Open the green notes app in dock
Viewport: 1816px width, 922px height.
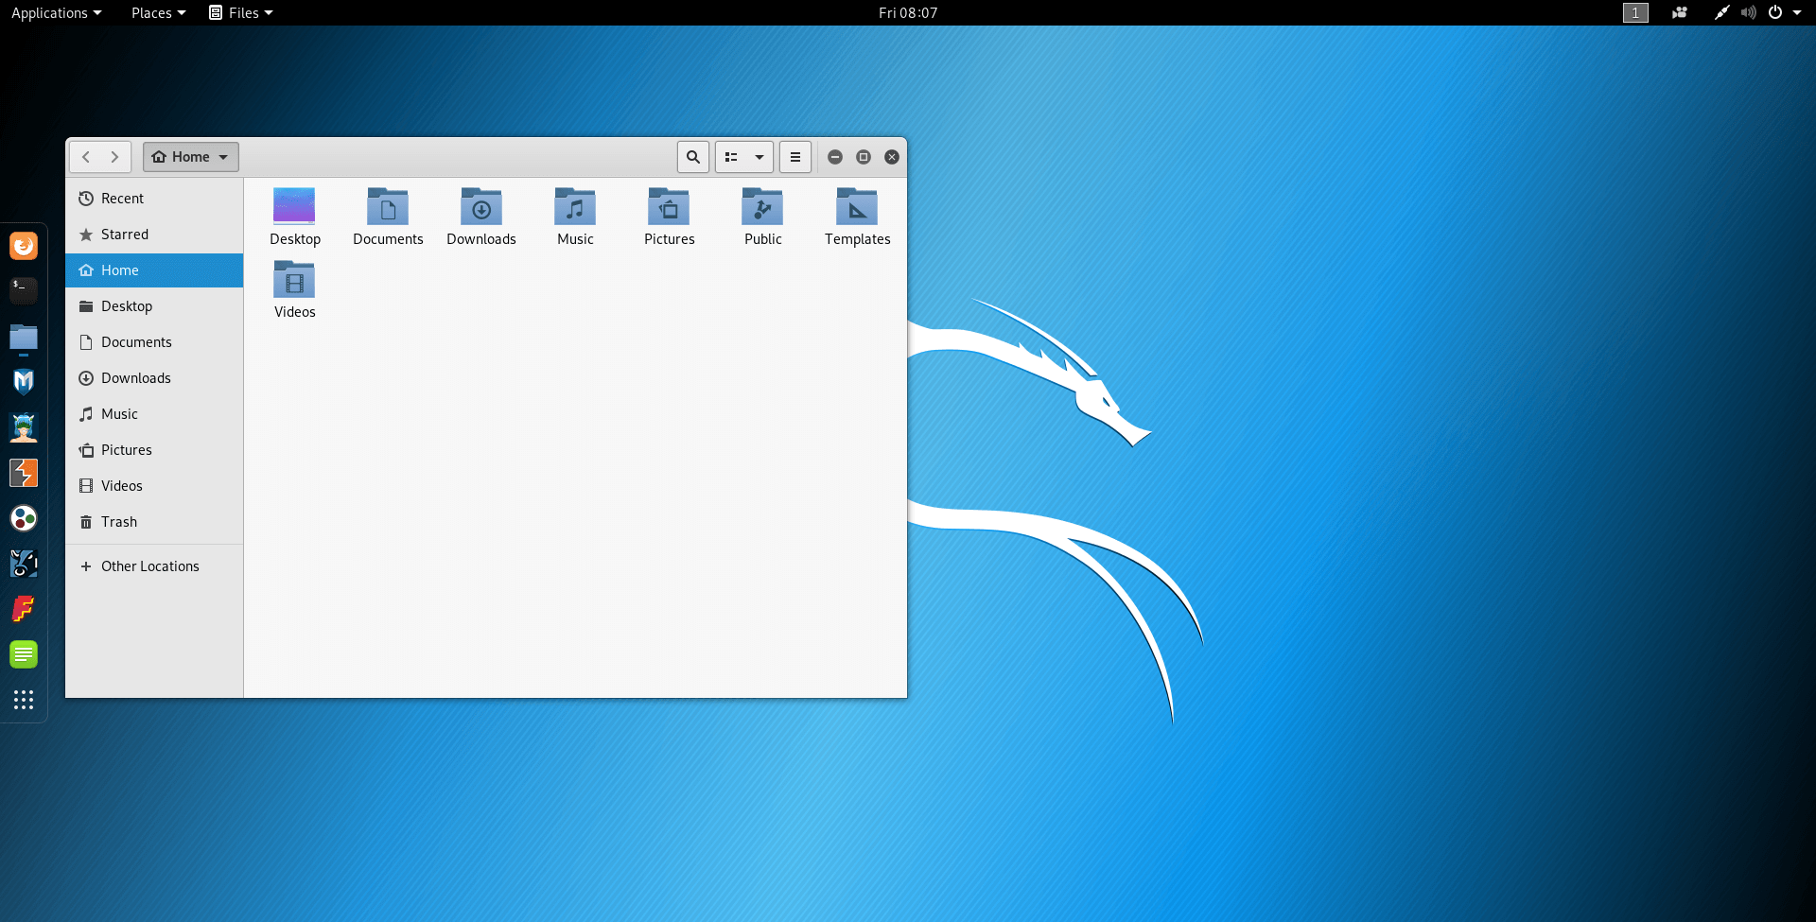pyautogui.click(x=24, y=654)
